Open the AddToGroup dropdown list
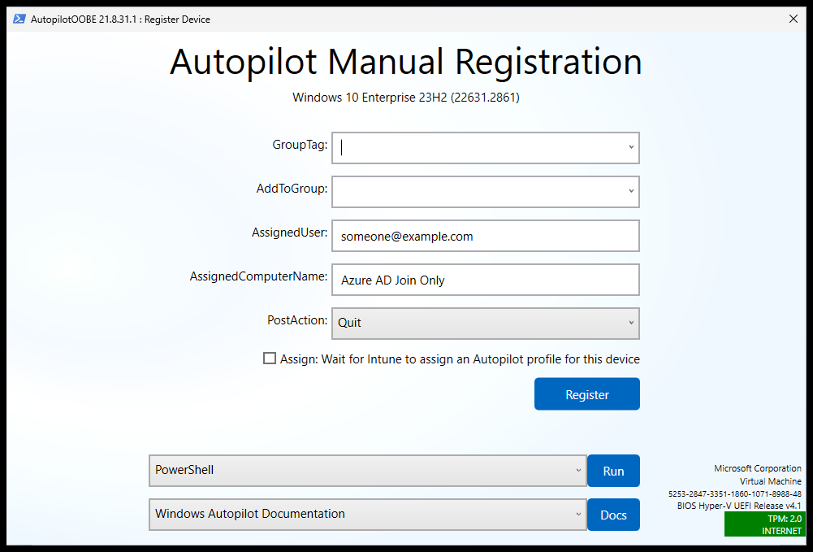813x552 pixels. (632, 191)
